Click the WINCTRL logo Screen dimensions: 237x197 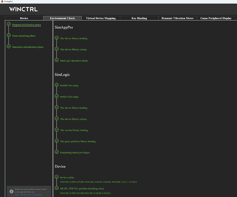(x=23, y=9)
